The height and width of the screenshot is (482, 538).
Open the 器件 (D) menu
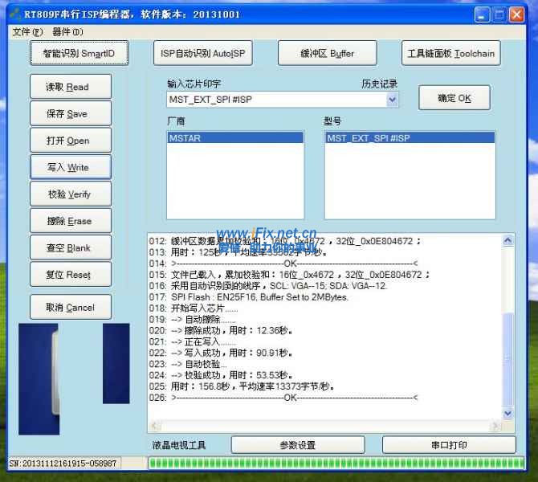67,32
